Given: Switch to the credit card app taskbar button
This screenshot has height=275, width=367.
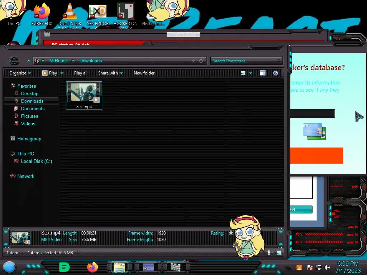Looking at the screenshot, I should (x=148, y=267).
